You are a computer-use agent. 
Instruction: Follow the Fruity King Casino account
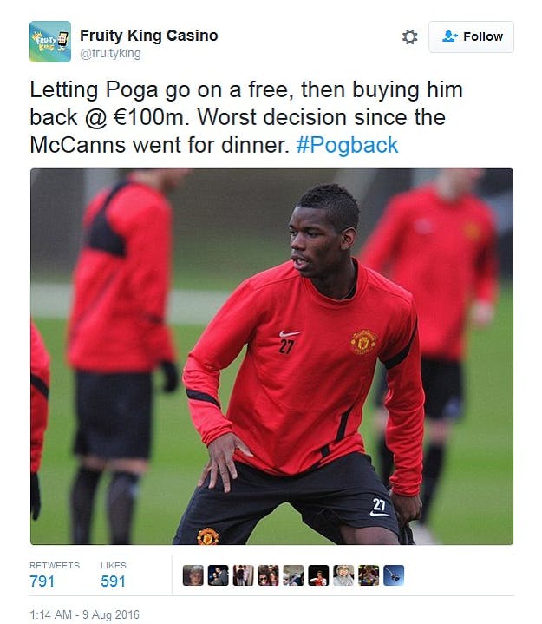point(471,37)
